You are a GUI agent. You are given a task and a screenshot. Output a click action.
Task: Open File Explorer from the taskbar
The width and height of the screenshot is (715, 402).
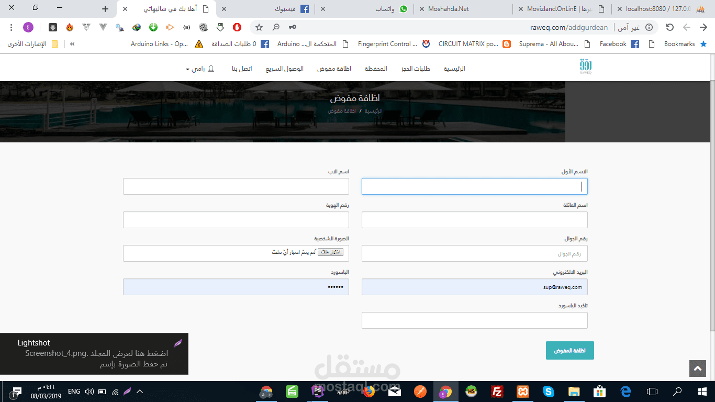[x=574, y=392]
